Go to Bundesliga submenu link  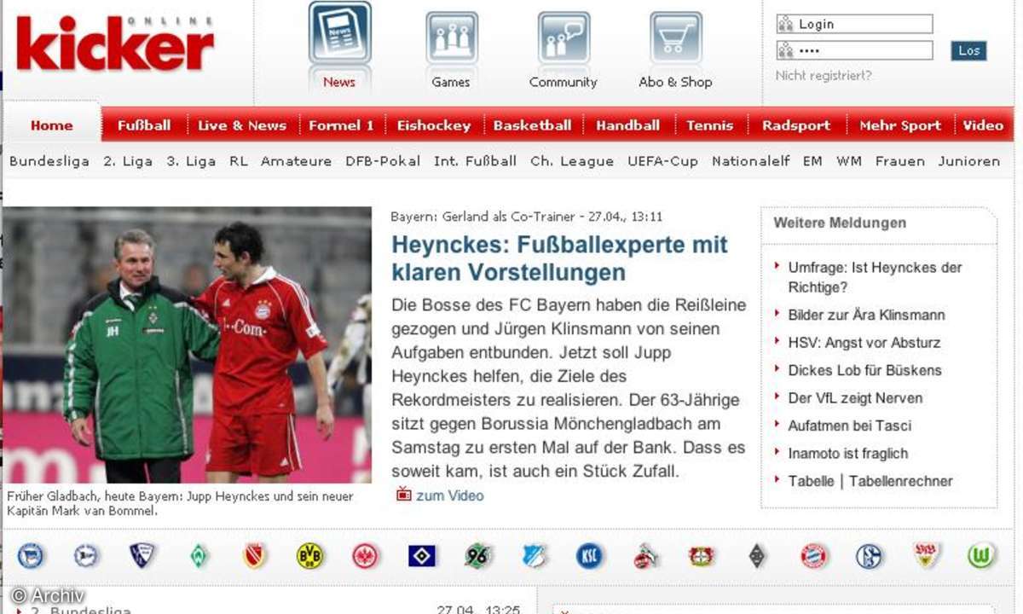coord(49,161)
